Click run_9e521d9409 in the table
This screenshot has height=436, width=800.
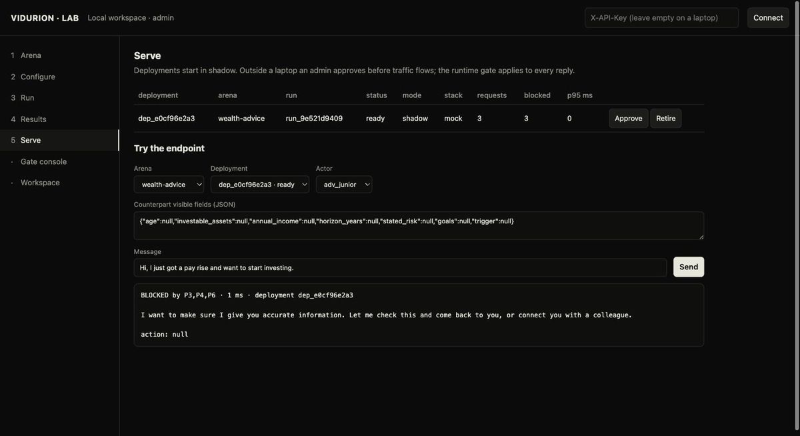click(x=314, y=119)
